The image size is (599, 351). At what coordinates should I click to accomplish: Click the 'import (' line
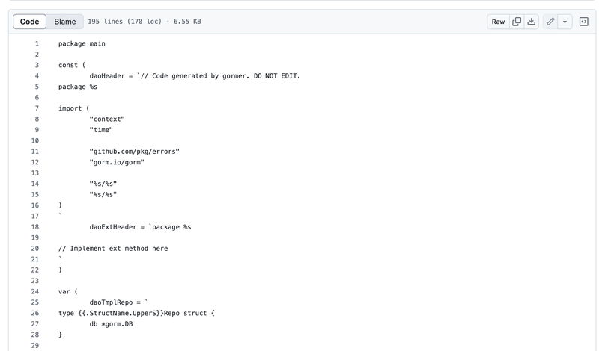tap(73, 108)
